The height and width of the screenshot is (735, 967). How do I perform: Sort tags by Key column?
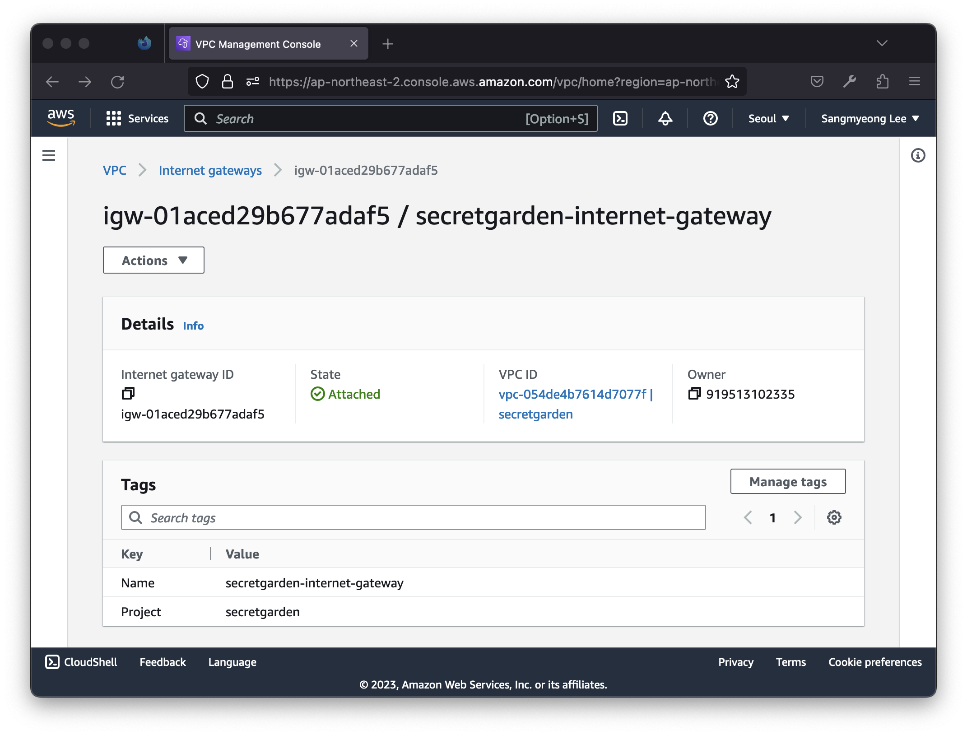(x=132, y=554)
